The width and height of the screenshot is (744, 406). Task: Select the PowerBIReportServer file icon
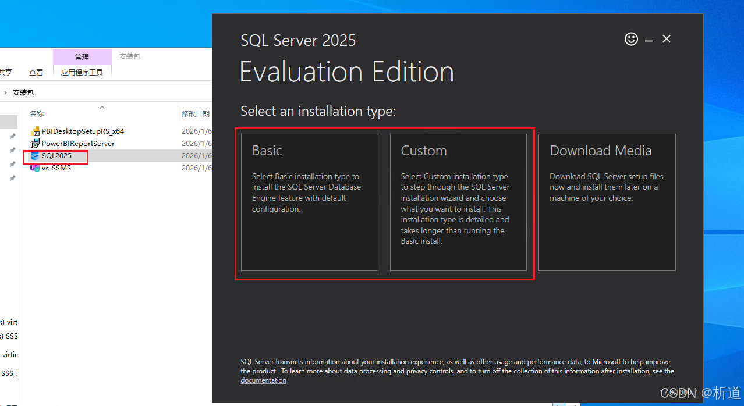(x=35, y=144)
